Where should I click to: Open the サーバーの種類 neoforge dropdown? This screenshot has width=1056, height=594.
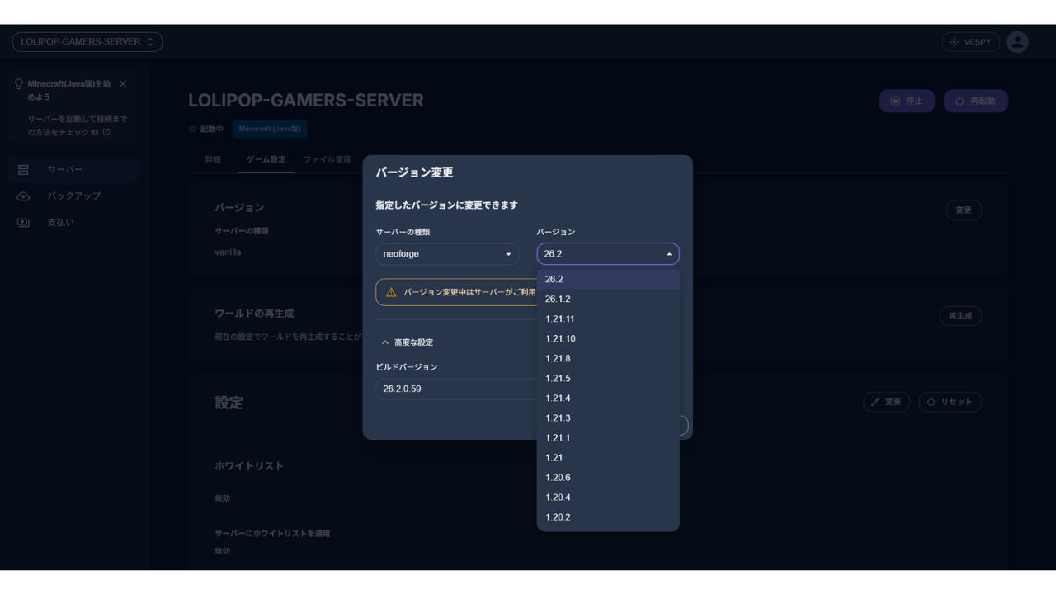tap(447, 254)
